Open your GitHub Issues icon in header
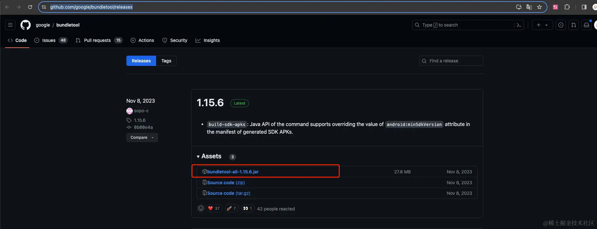 (561, 25)
